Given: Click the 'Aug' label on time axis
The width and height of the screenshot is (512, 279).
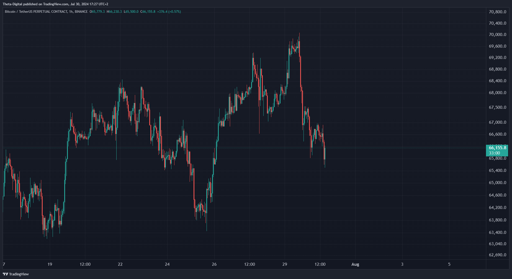Looking at the screenshot, I should (355, 264).
